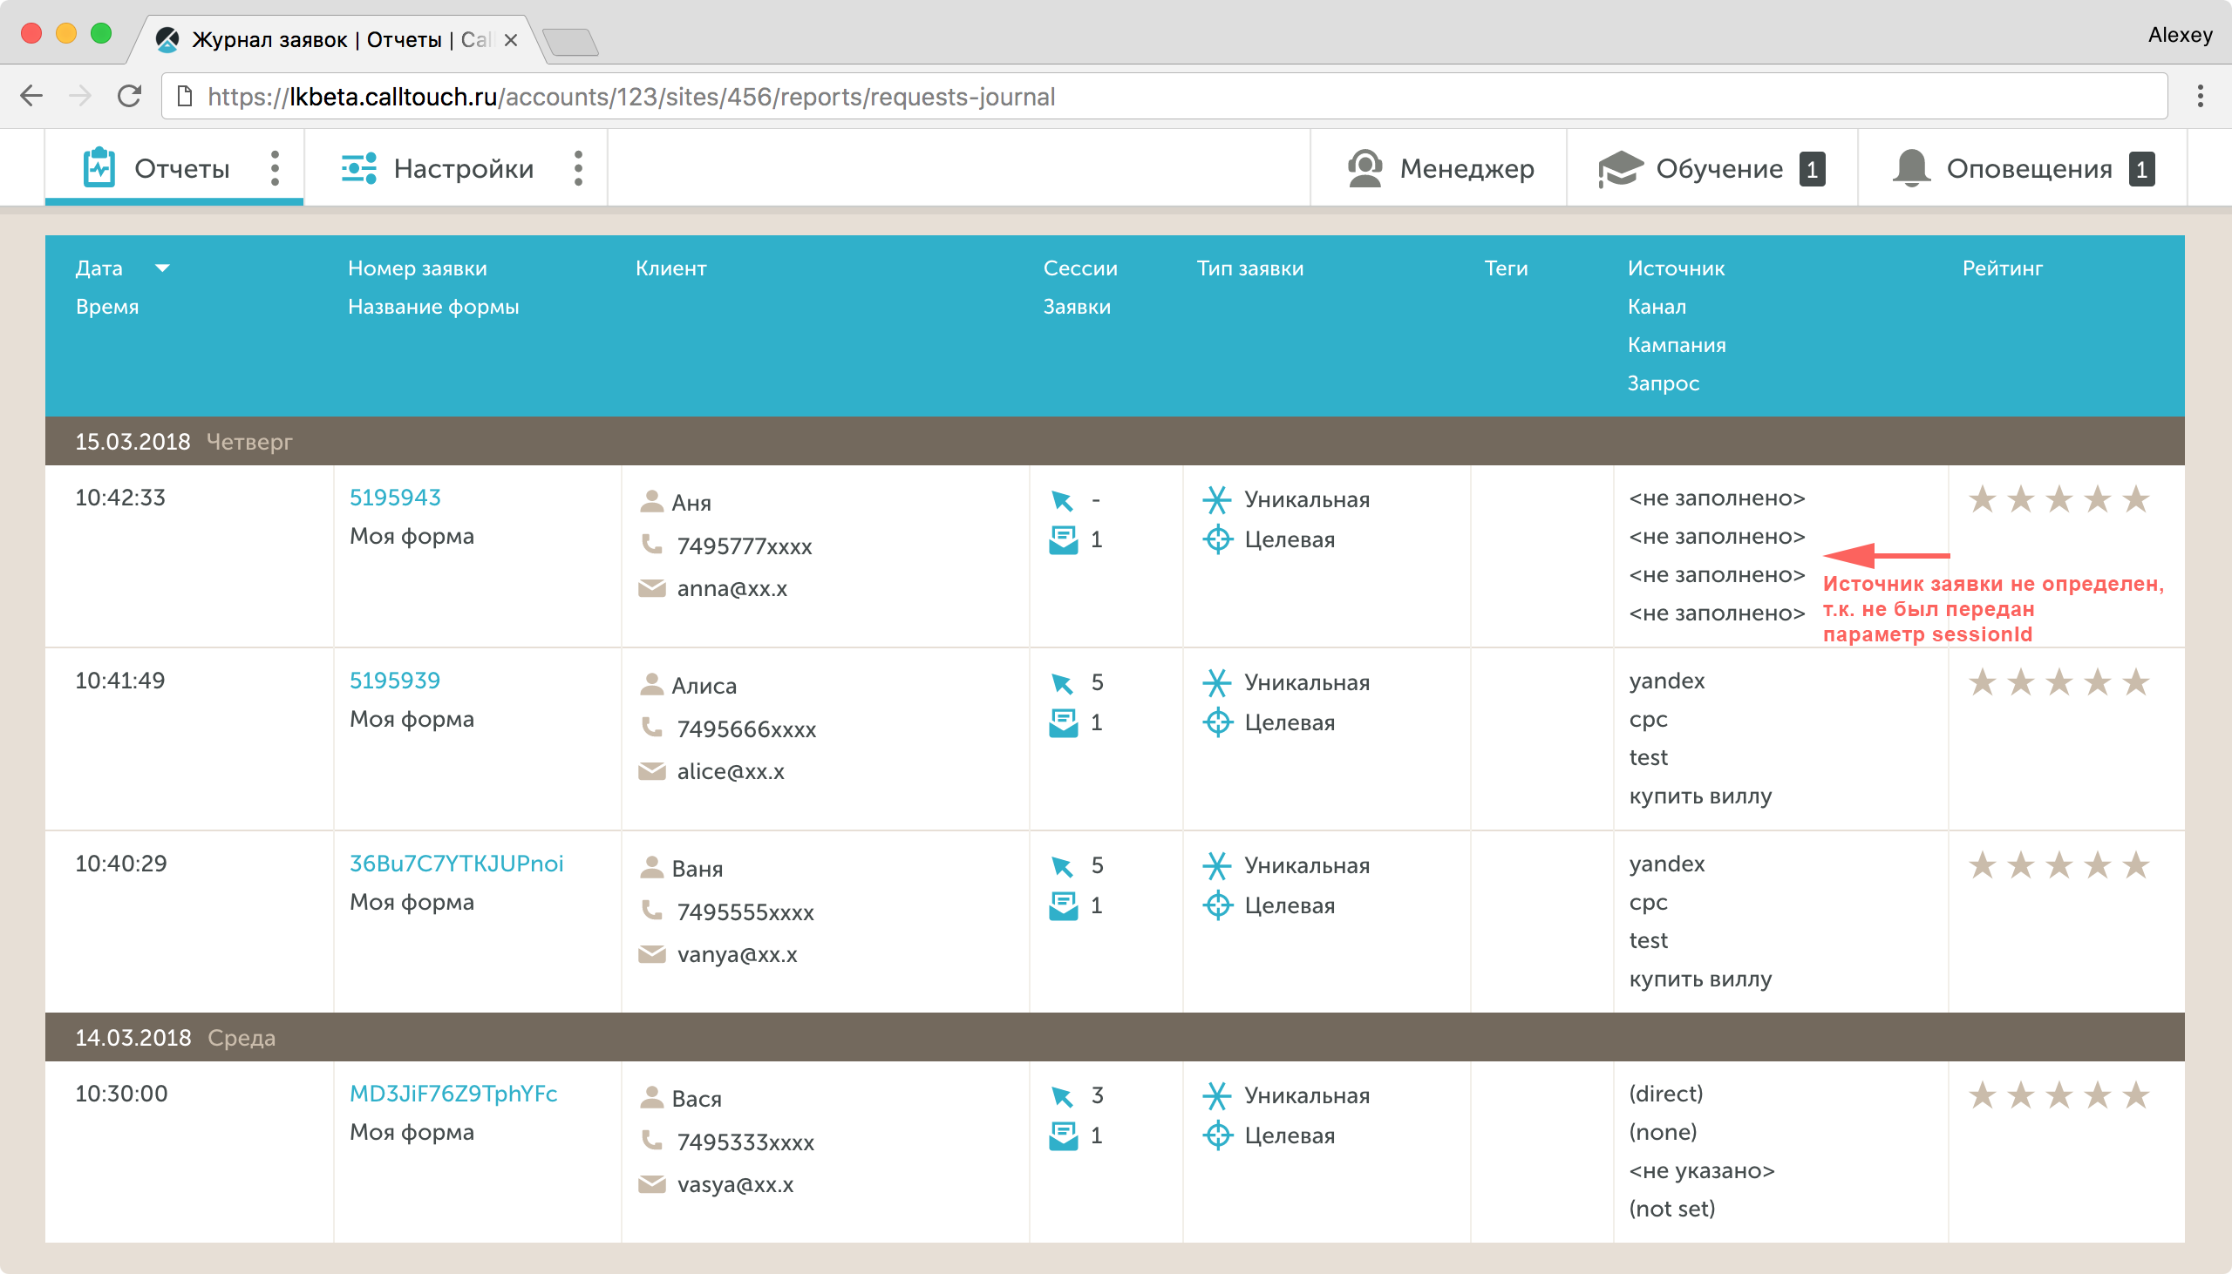The height and width of the screenshot is (1274, 2232).
Task: Reload the page with the refresh button
Action: (130, 95)
